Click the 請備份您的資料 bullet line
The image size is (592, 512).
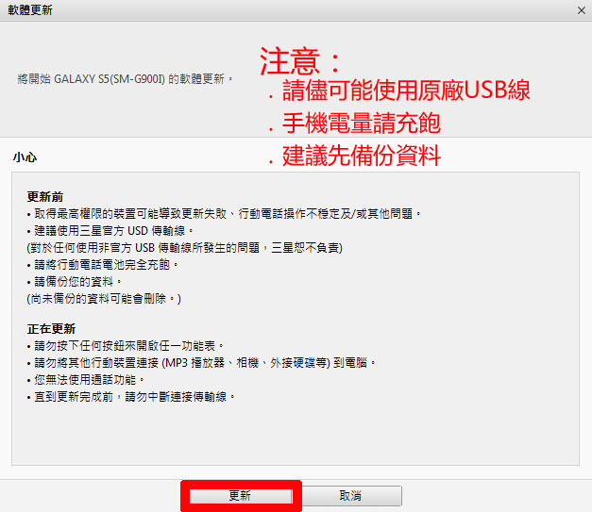coord(75,282)
